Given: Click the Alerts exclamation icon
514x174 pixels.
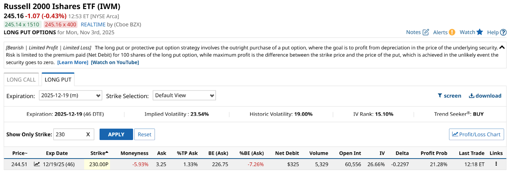Looking at the screenshot, I should click(x=452, y=32).
